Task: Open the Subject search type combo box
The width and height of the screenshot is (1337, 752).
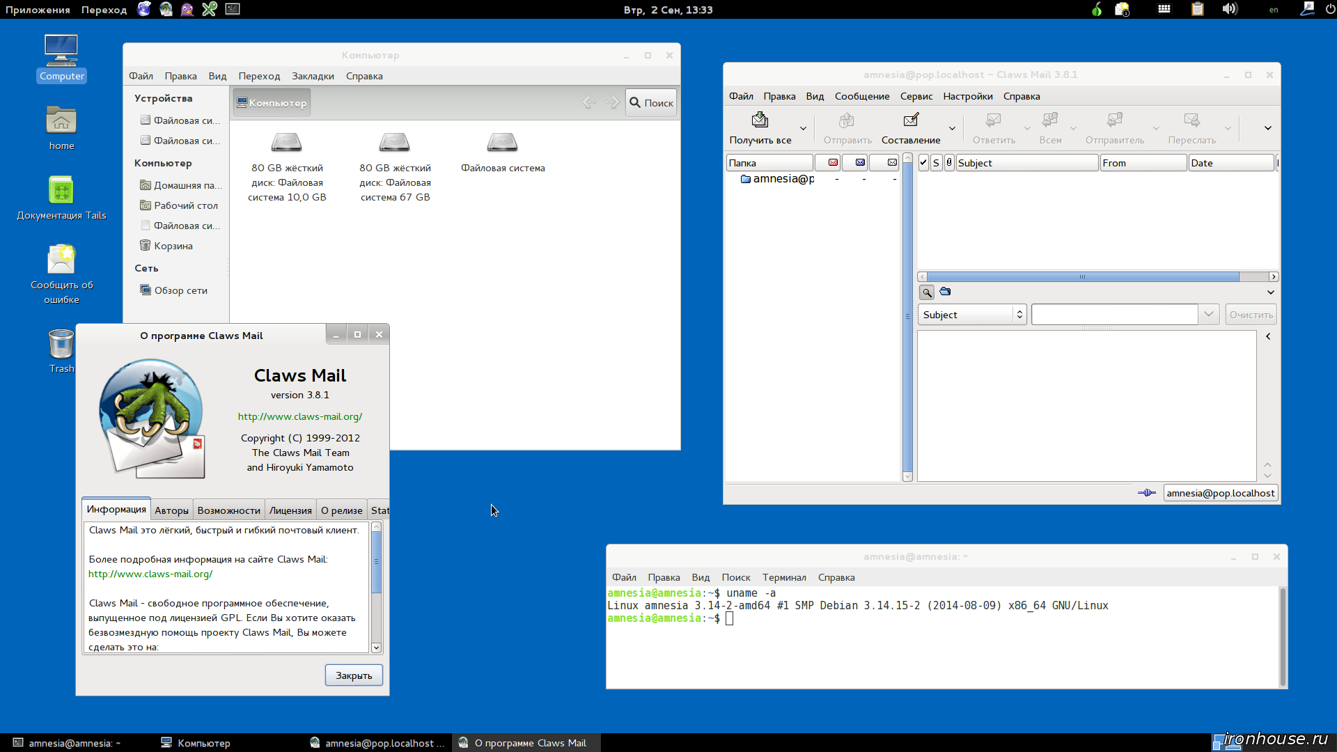Action: click(972, 315)
